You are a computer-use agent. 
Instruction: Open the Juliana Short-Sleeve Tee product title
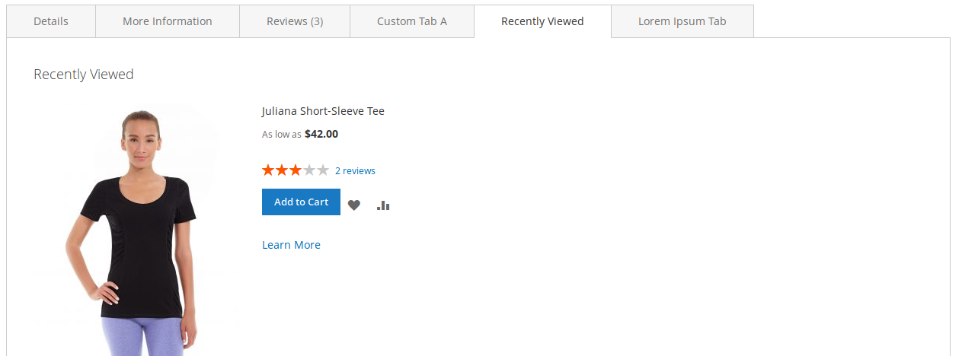tap(323, 111)
